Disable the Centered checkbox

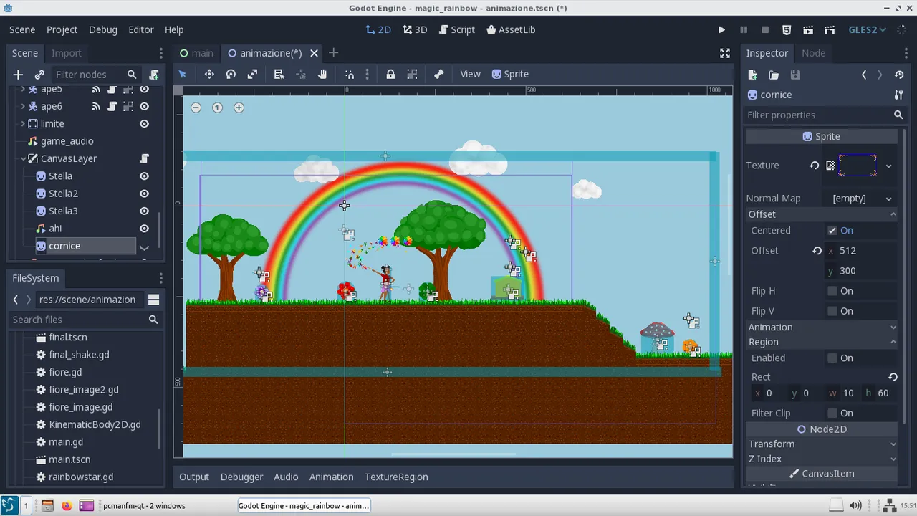click(x=832, y=231)
